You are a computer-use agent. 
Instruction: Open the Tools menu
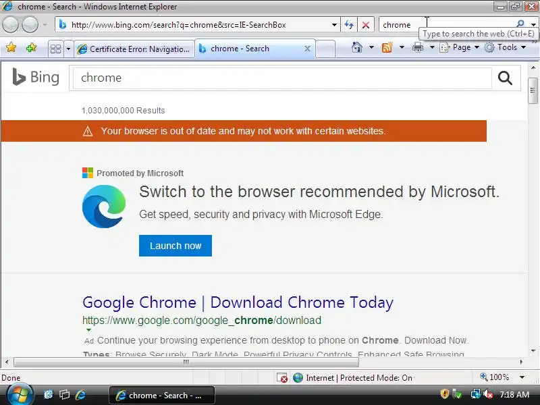point(505,47)
